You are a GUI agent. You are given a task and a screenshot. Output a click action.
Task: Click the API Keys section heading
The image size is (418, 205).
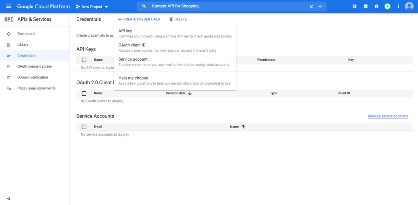coord(86,49)
